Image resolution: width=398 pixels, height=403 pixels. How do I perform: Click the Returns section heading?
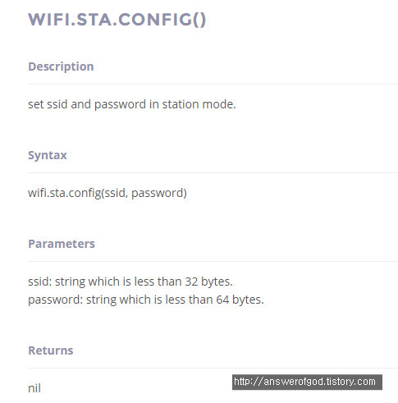click(51, 350)
